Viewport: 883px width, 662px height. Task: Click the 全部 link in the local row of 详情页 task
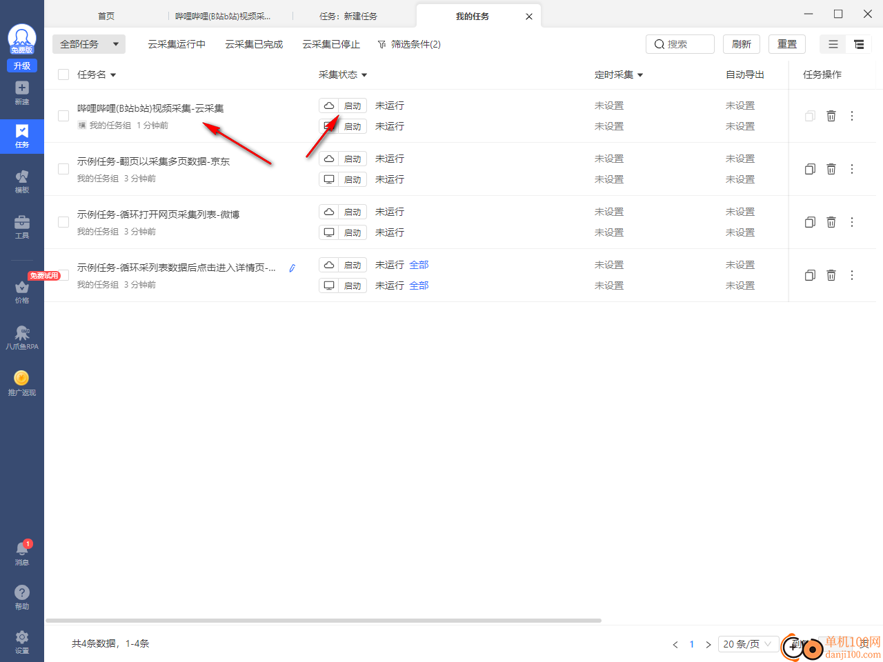click(x=419, y=285)
